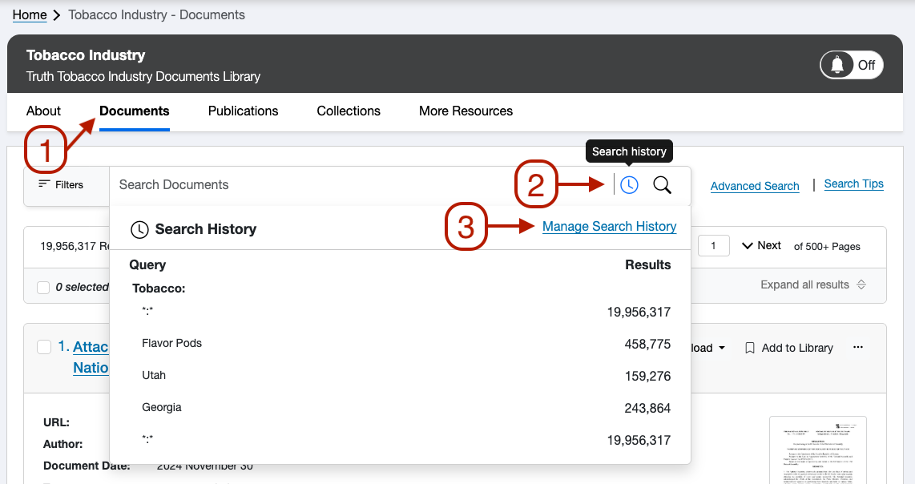Open the document preview thumbnail
The image size is (915, 484).
817,450
